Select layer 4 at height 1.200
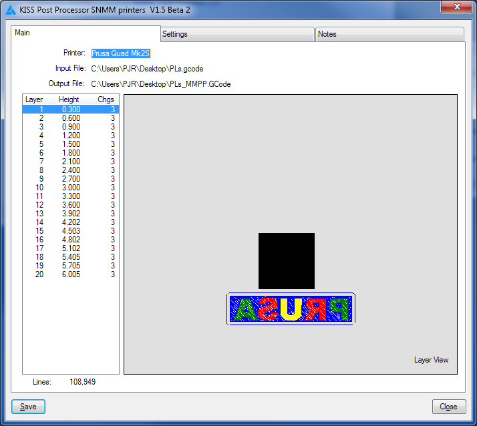 pos(71,136)
